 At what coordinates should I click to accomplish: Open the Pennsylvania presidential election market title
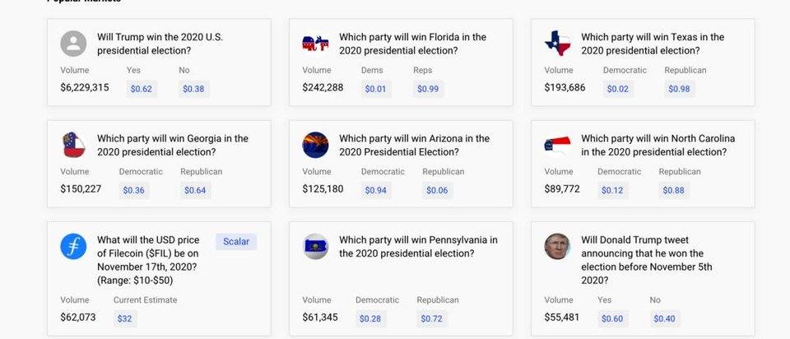(x=418, y=247)
